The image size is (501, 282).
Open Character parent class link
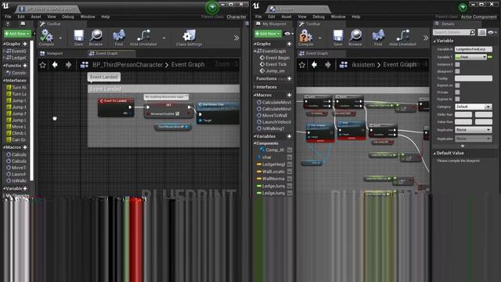pos(236,16)
